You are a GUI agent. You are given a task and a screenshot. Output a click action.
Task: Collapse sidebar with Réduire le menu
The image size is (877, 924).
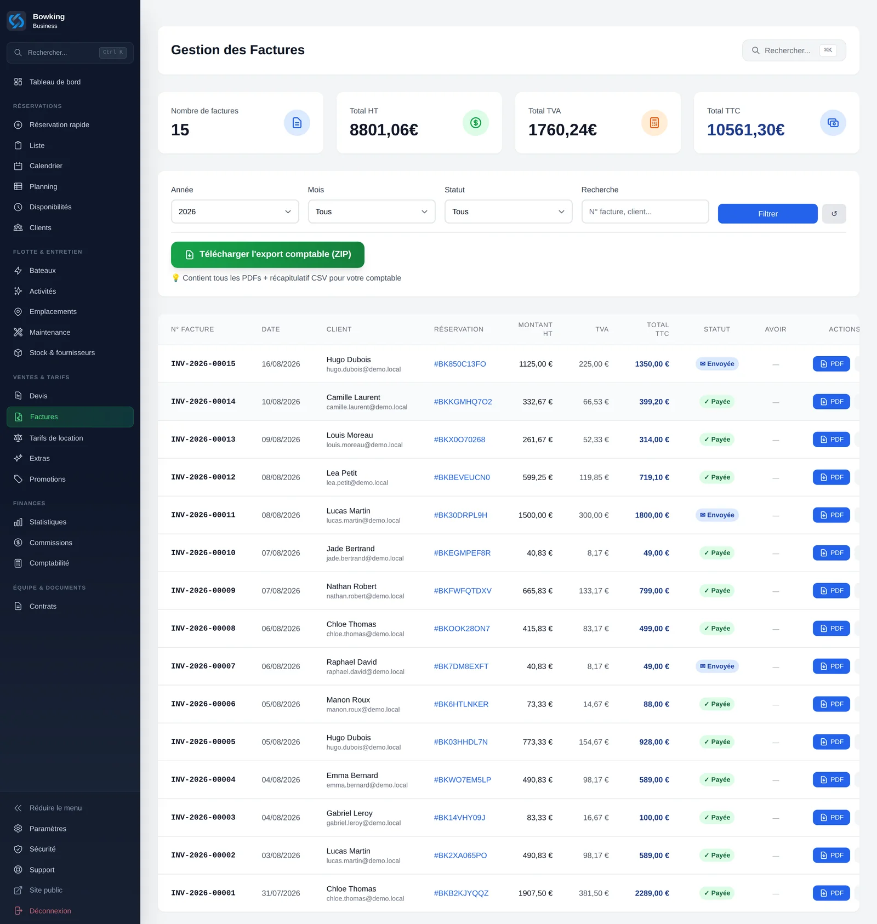(70, 808)
